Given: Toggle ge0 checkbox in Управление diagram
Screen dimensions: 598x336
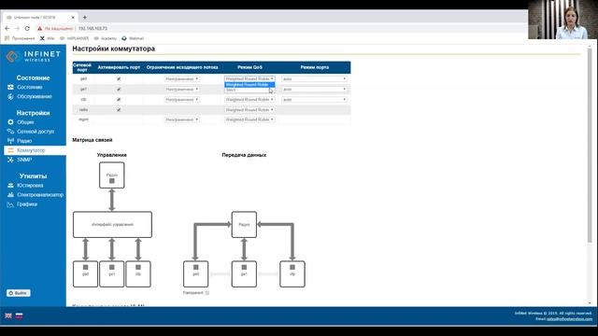Looking at the screenshot, I should tap(85, 267).
